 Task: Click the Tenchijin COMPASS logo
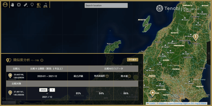click(x=178, y=8)
